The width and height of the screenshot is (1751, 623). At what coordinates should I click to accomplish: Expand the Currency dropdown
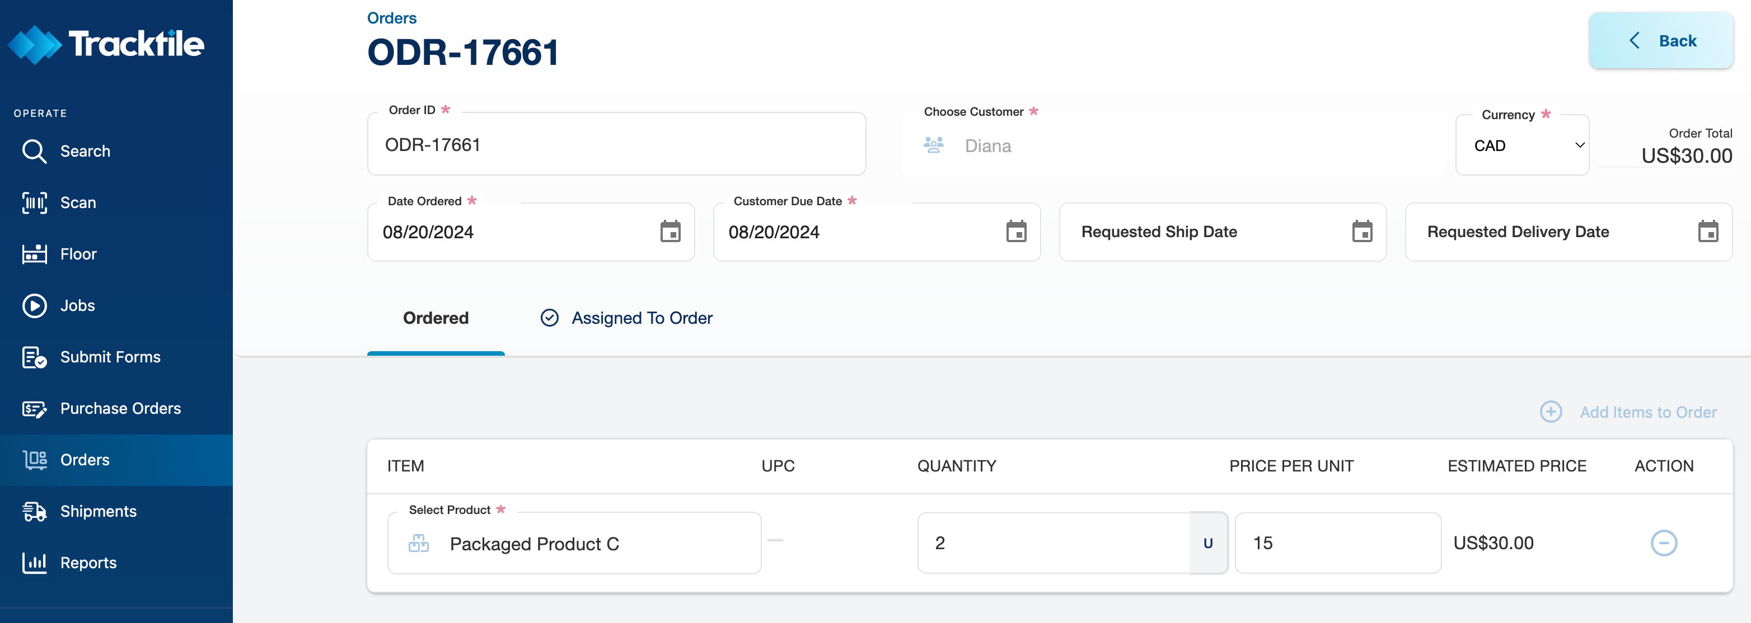[x=1521, y=145]
